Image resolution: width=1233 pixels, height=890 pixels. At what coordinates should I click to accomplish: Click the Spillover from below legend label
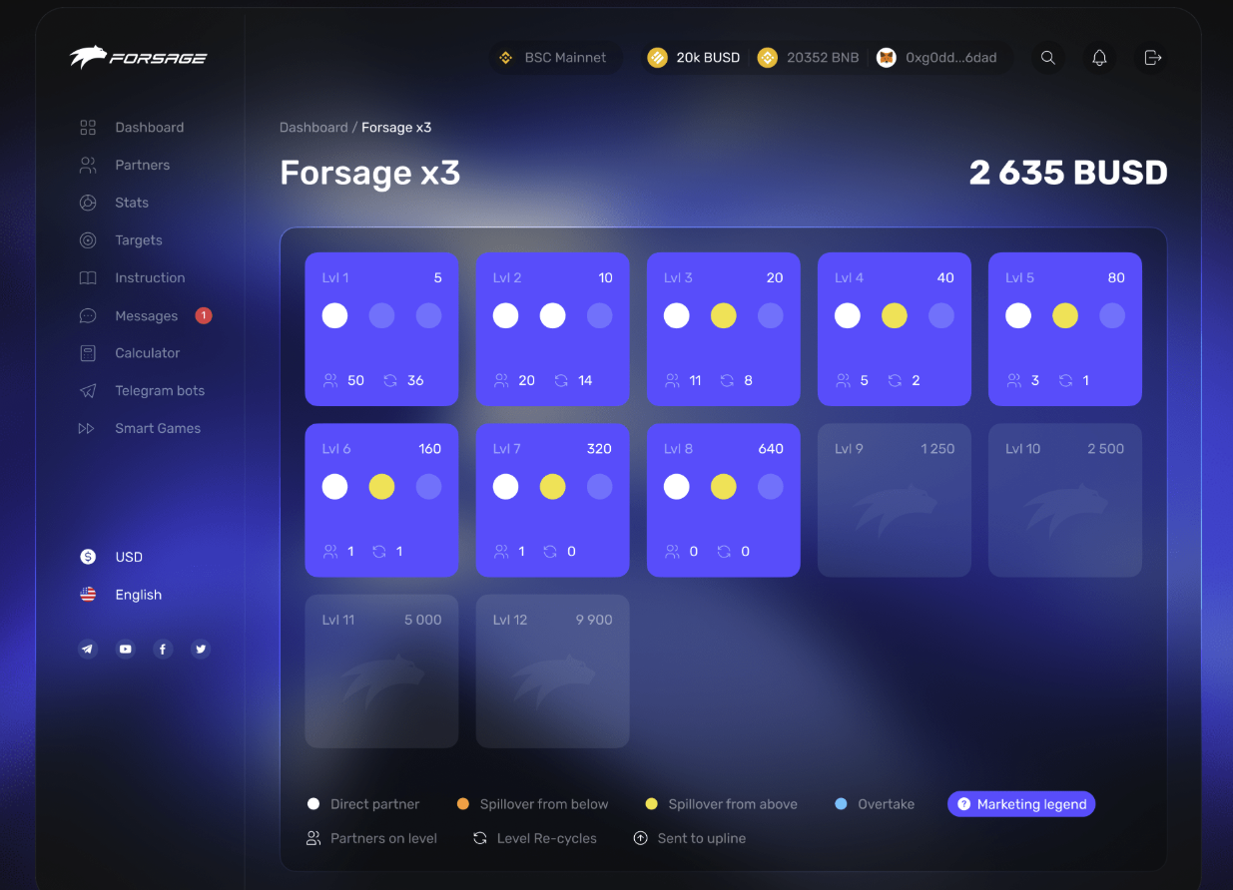544,804
